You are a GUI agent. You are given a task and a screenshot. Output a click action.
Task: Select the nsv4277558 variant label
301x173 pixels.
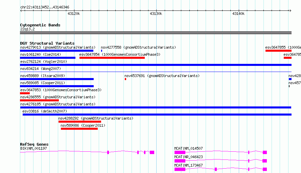(138, 47)
